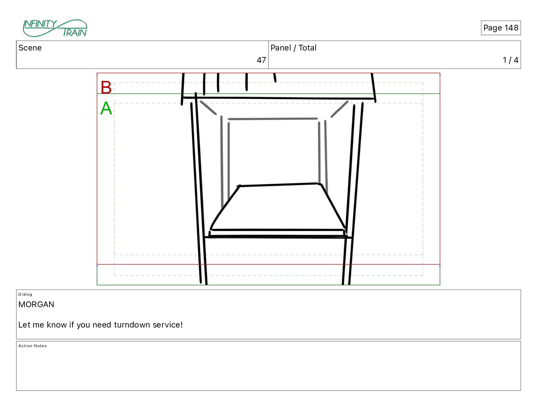The width and height of the screenshot is (537, 415).
Task: Select the speaker name MORGAN
Action: (x=36, y=304)
